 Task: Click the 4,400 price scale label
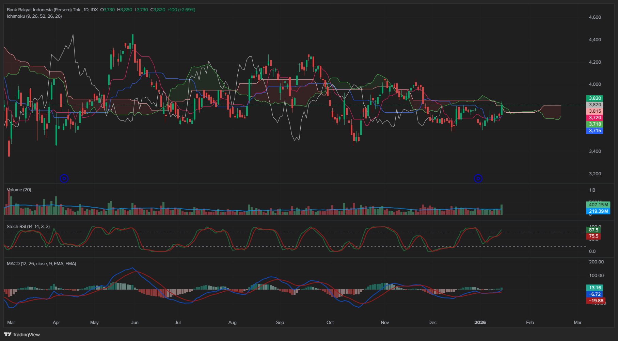coord(595,40)
